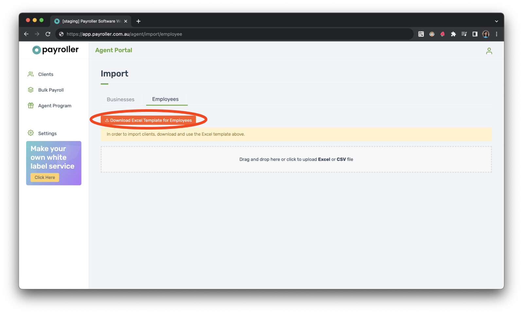Open the Chrome profile avatar
Screen dimensions: 523x314
click(x=486, y=34)
